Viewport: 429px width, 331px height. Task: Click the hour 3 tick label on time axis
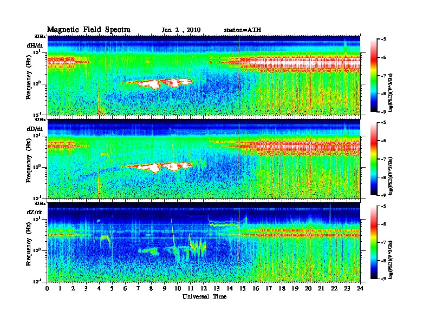(86, 289)
